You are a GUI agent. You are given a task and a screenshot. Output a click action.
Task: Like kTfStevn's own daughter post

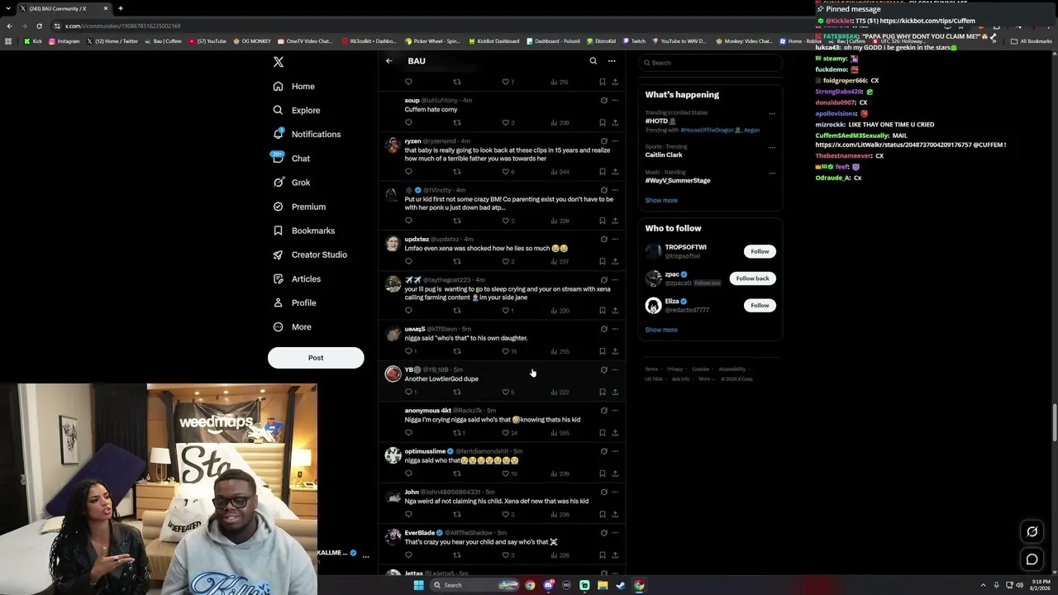pyautogui.click(x=506, y=351)
